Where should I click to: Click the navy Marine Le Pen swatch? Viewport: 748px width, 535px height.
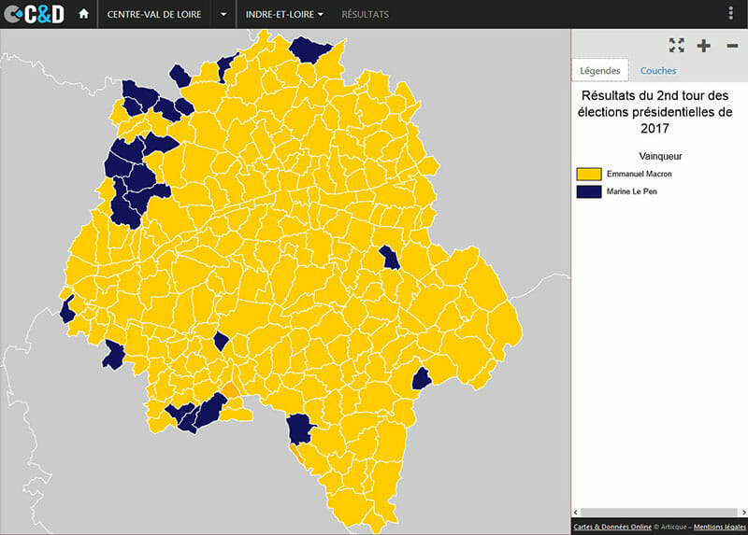588,191
